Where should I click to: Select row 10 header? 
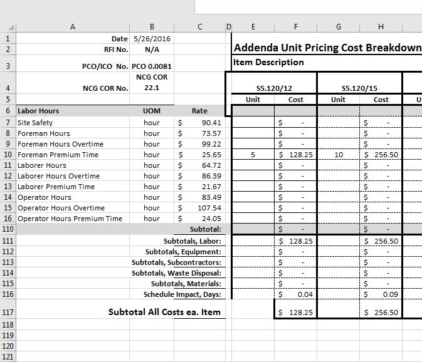pos(8,155)
